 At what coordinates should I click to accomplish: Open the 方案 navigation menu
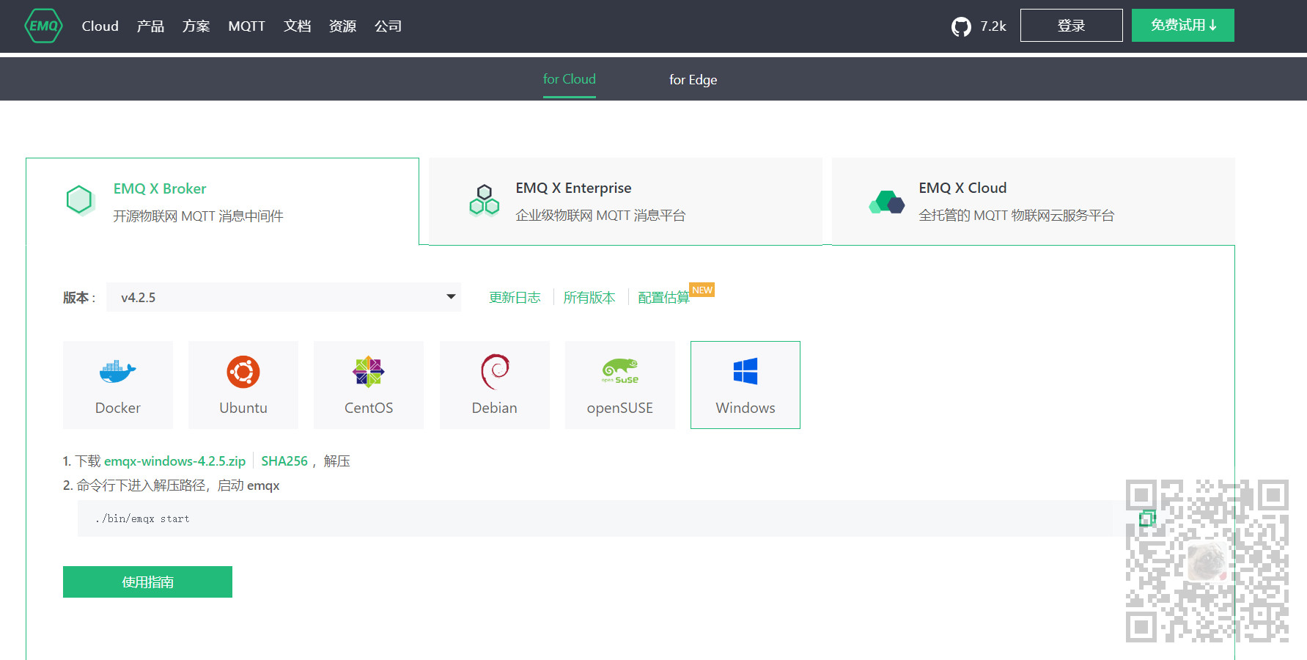tap(196, 26)
